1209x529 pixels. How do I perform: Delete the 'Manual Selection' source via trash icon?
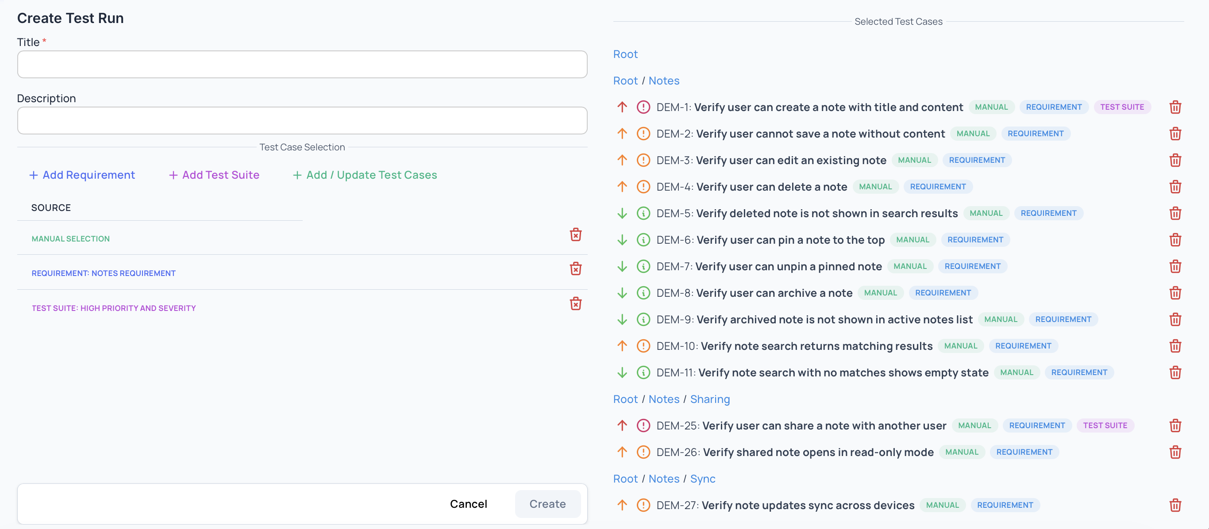tap(576, 235)
